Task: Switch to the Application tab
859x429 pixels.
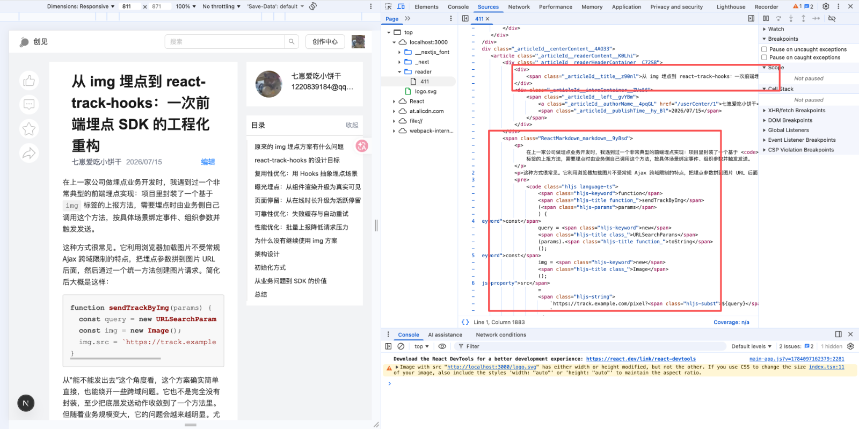Action: [627, 7]
